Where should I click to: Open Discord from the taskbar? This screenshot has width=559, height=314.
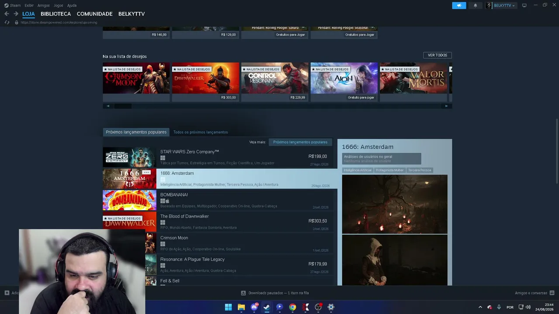tap(254, 307)
